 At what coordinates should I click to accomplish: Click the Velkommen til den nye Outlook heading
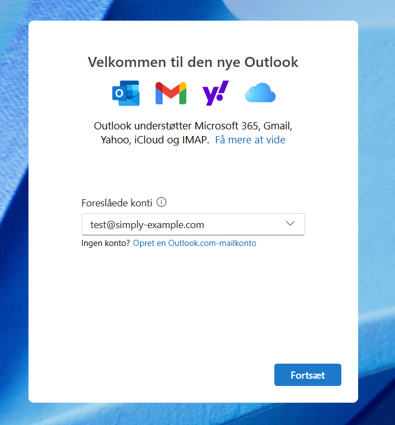193,62
